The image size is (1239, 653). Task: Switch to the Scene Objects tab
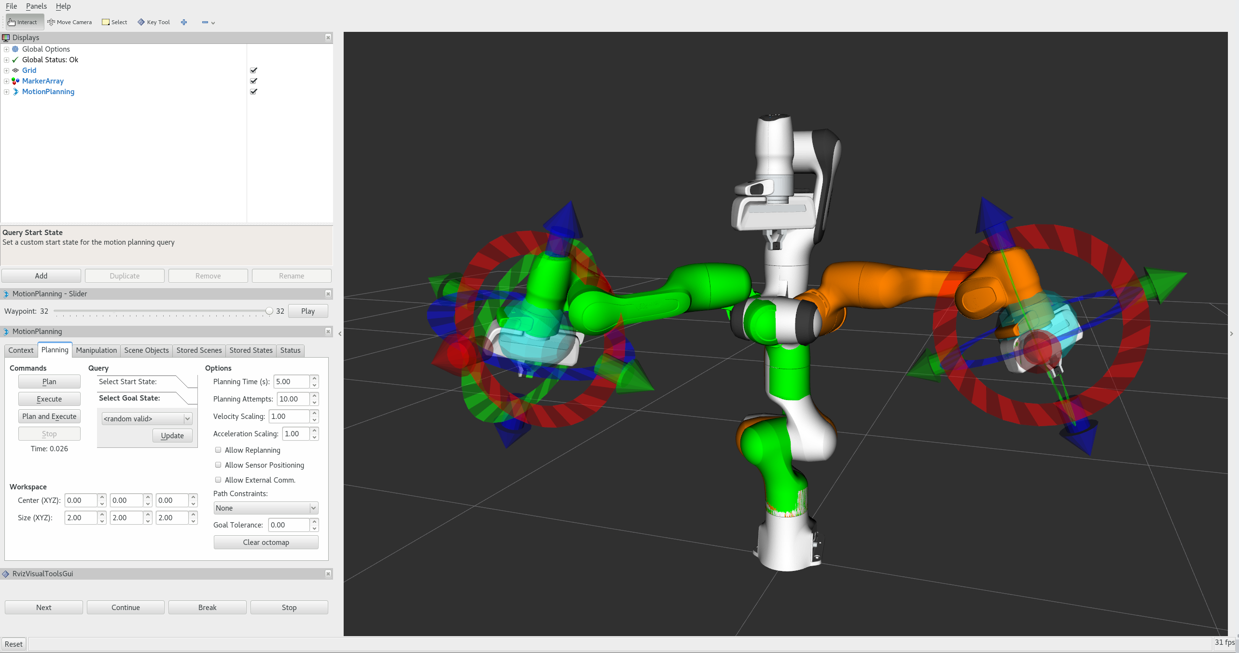(146, 350)
